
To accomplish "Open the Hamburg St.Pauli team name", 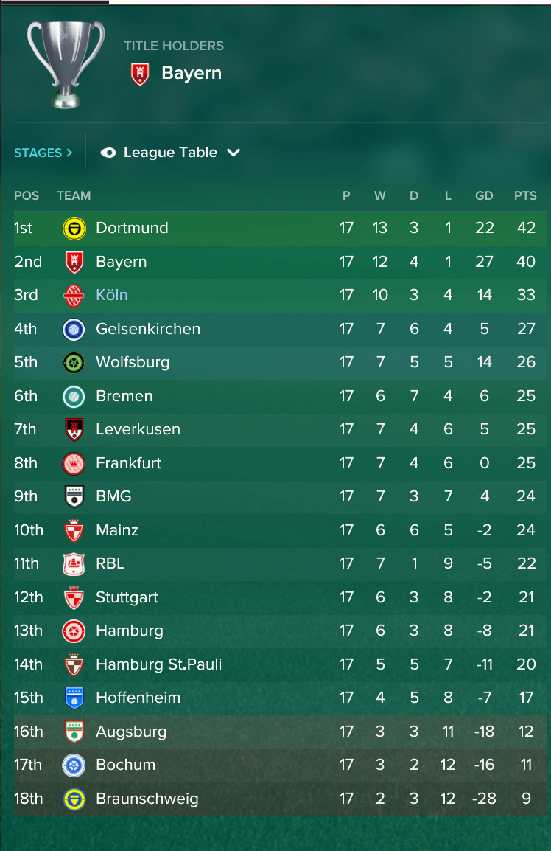I will tap(159, 664).
